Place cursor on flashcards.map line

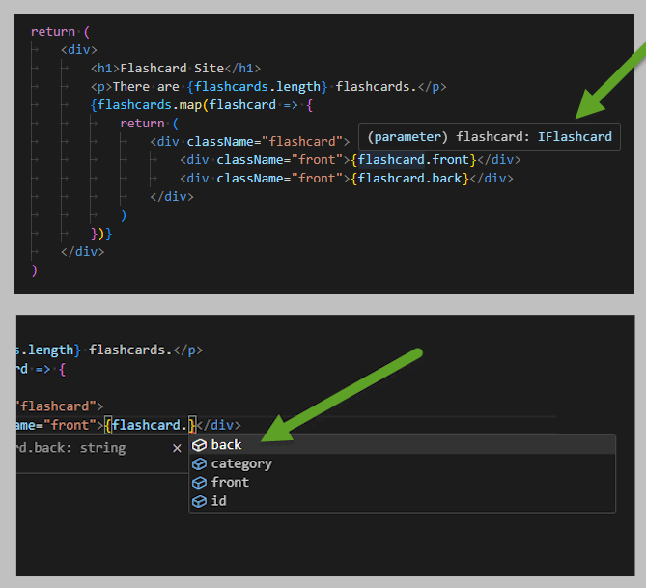pyautogui.click(x=202, y=105)
